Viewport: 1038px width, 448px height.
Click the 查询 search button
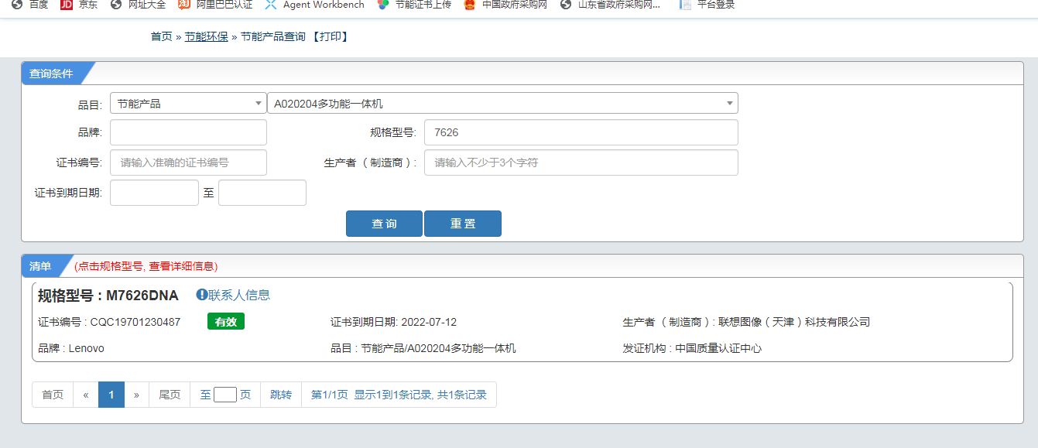[x=384, y=224]
